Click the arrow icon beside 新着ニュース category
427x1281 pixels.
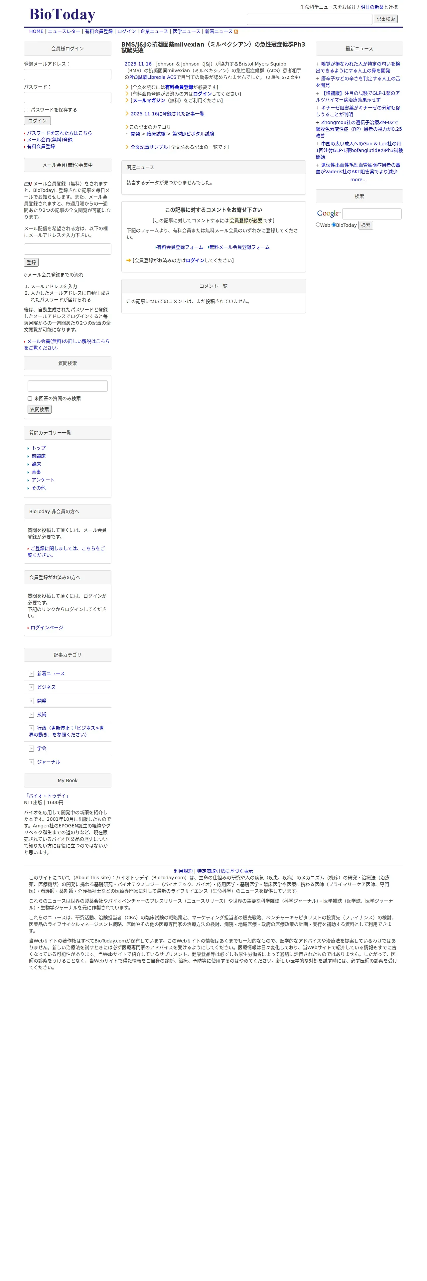click(31, 674)
